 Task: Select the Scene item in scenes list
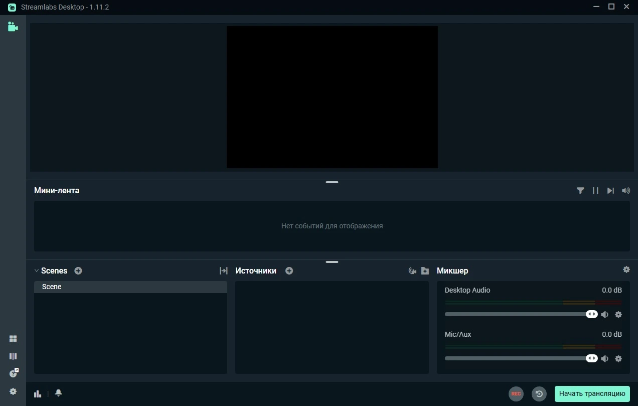(x=130, y=287)
